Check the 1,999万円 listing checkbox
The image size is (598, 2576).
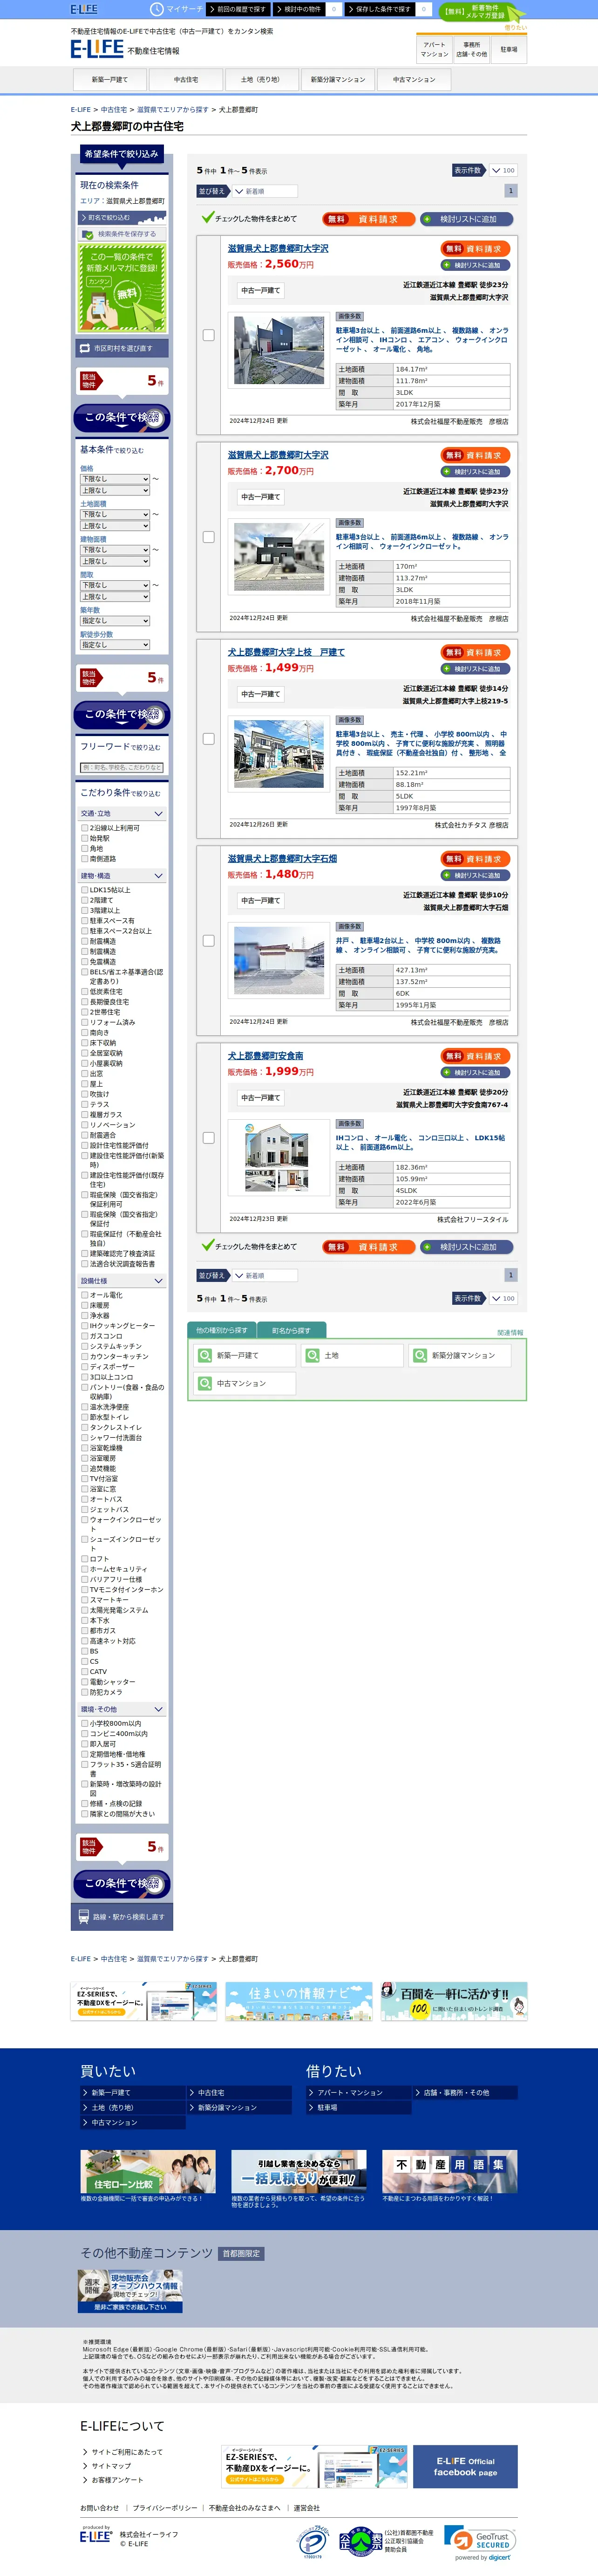point(209,1137)
